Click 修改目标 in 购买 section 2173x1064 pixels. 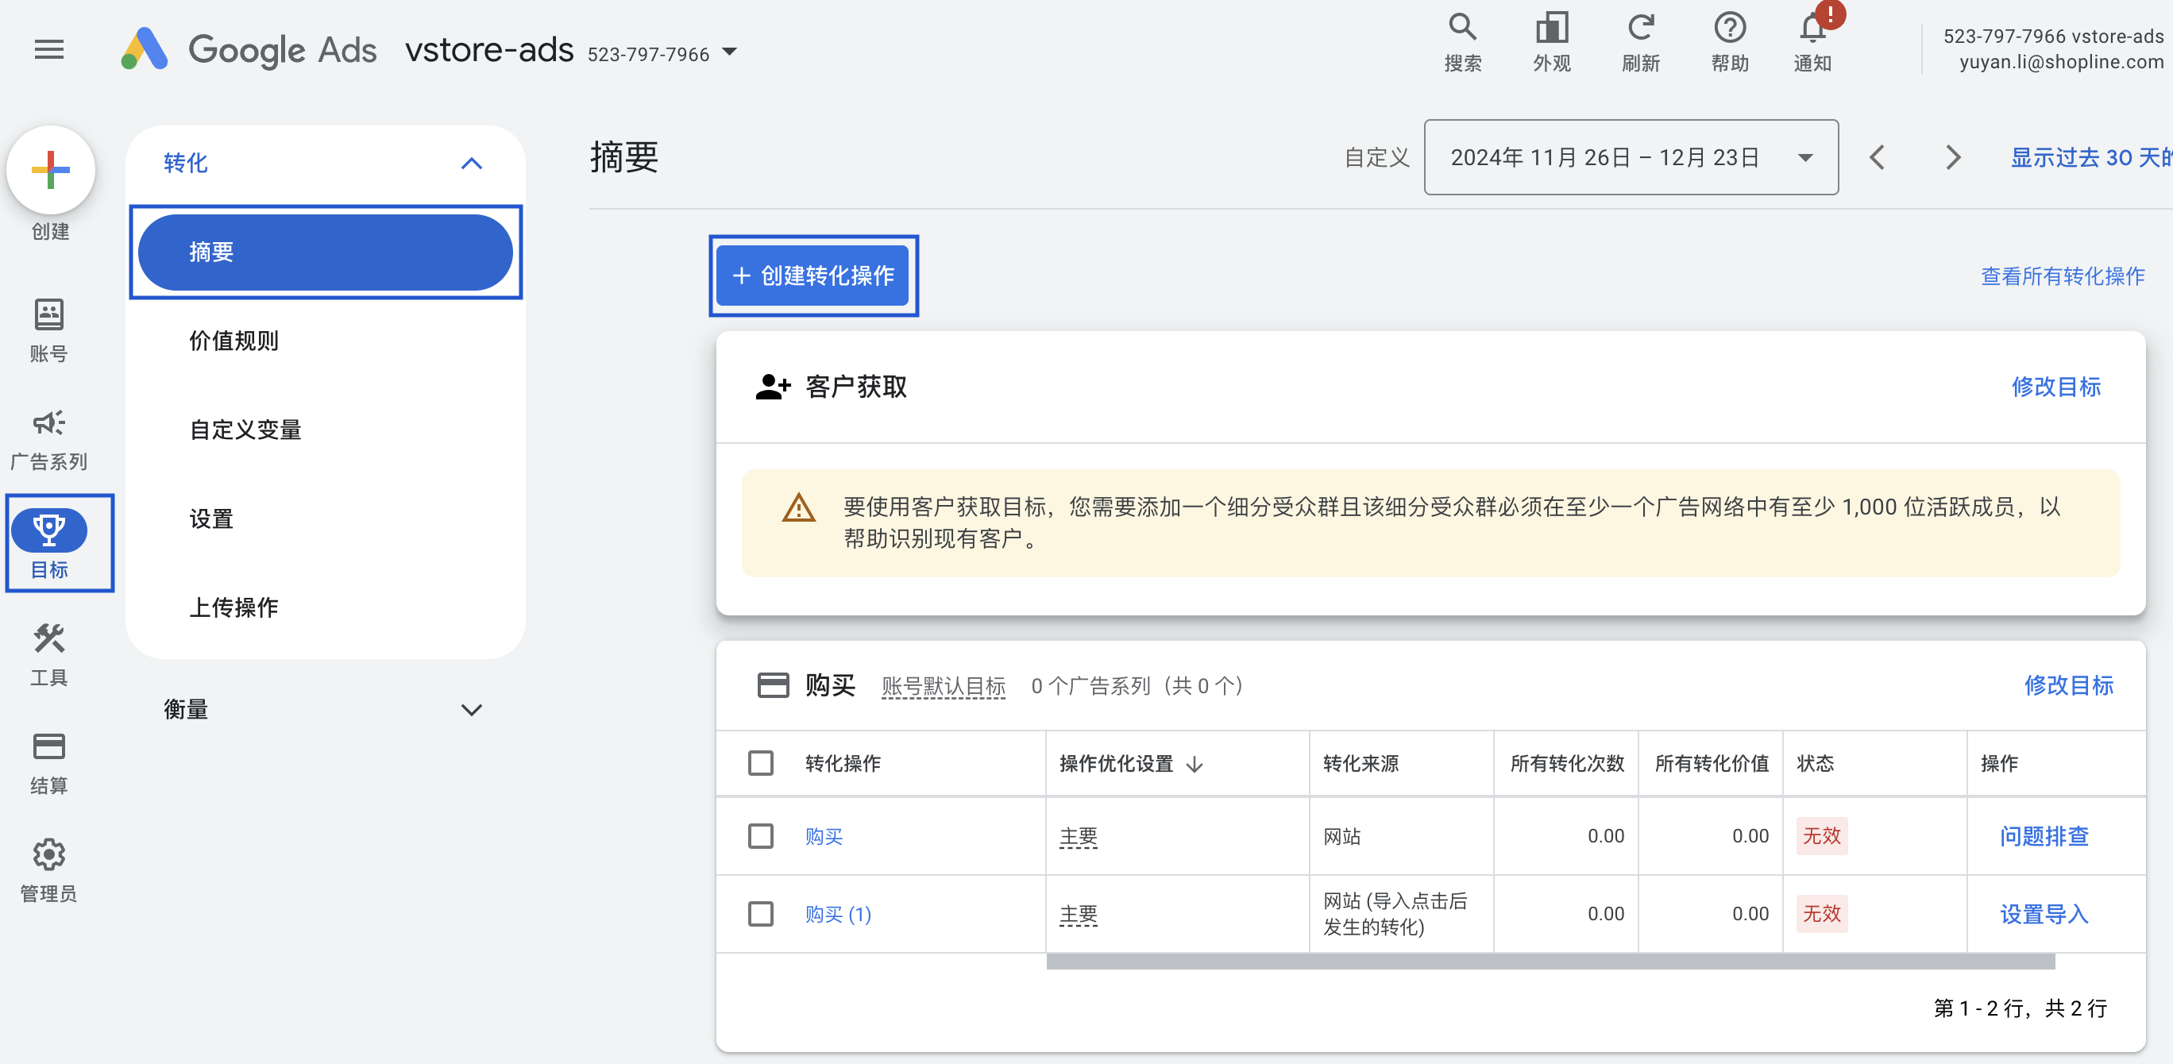[2068, 685]
